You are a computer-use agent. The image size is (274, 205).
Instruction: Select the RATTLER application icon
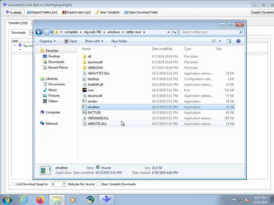(x=85, y=113)
